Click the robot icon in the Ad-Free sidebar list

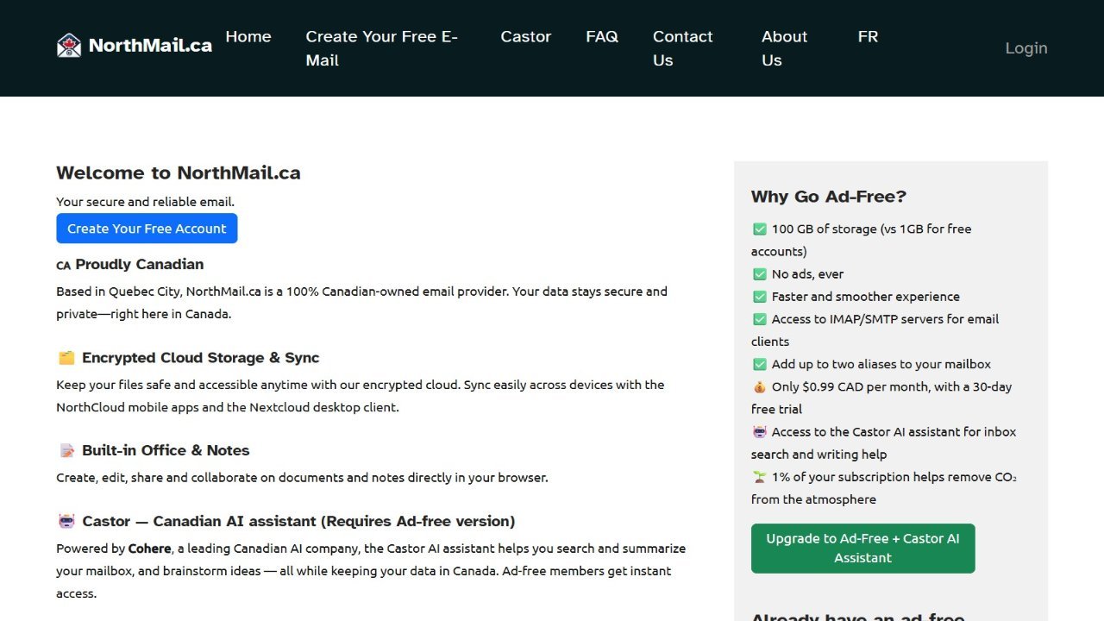(x=760, y=431)
